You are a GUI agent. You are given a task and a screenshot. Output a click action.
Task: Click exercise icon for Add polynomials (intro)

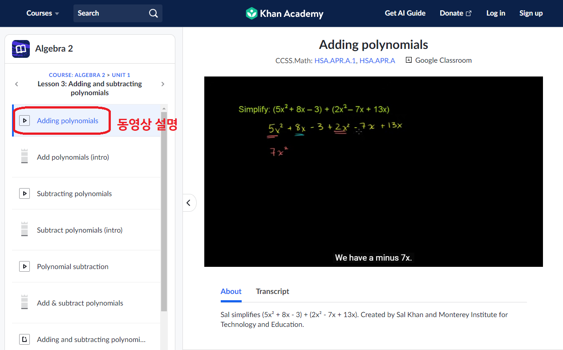[x=24, y=157]
